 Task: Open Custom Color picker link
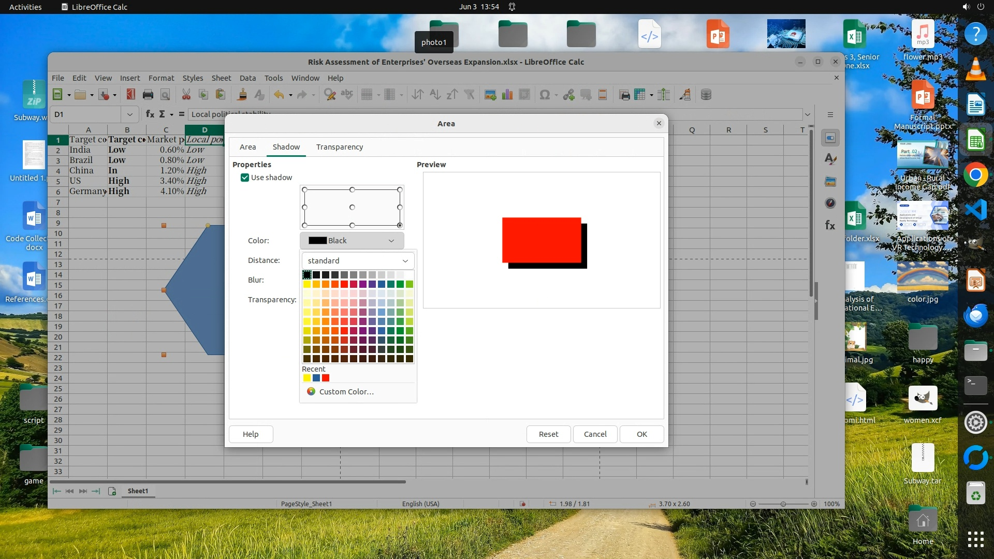(x=346, y=392)
